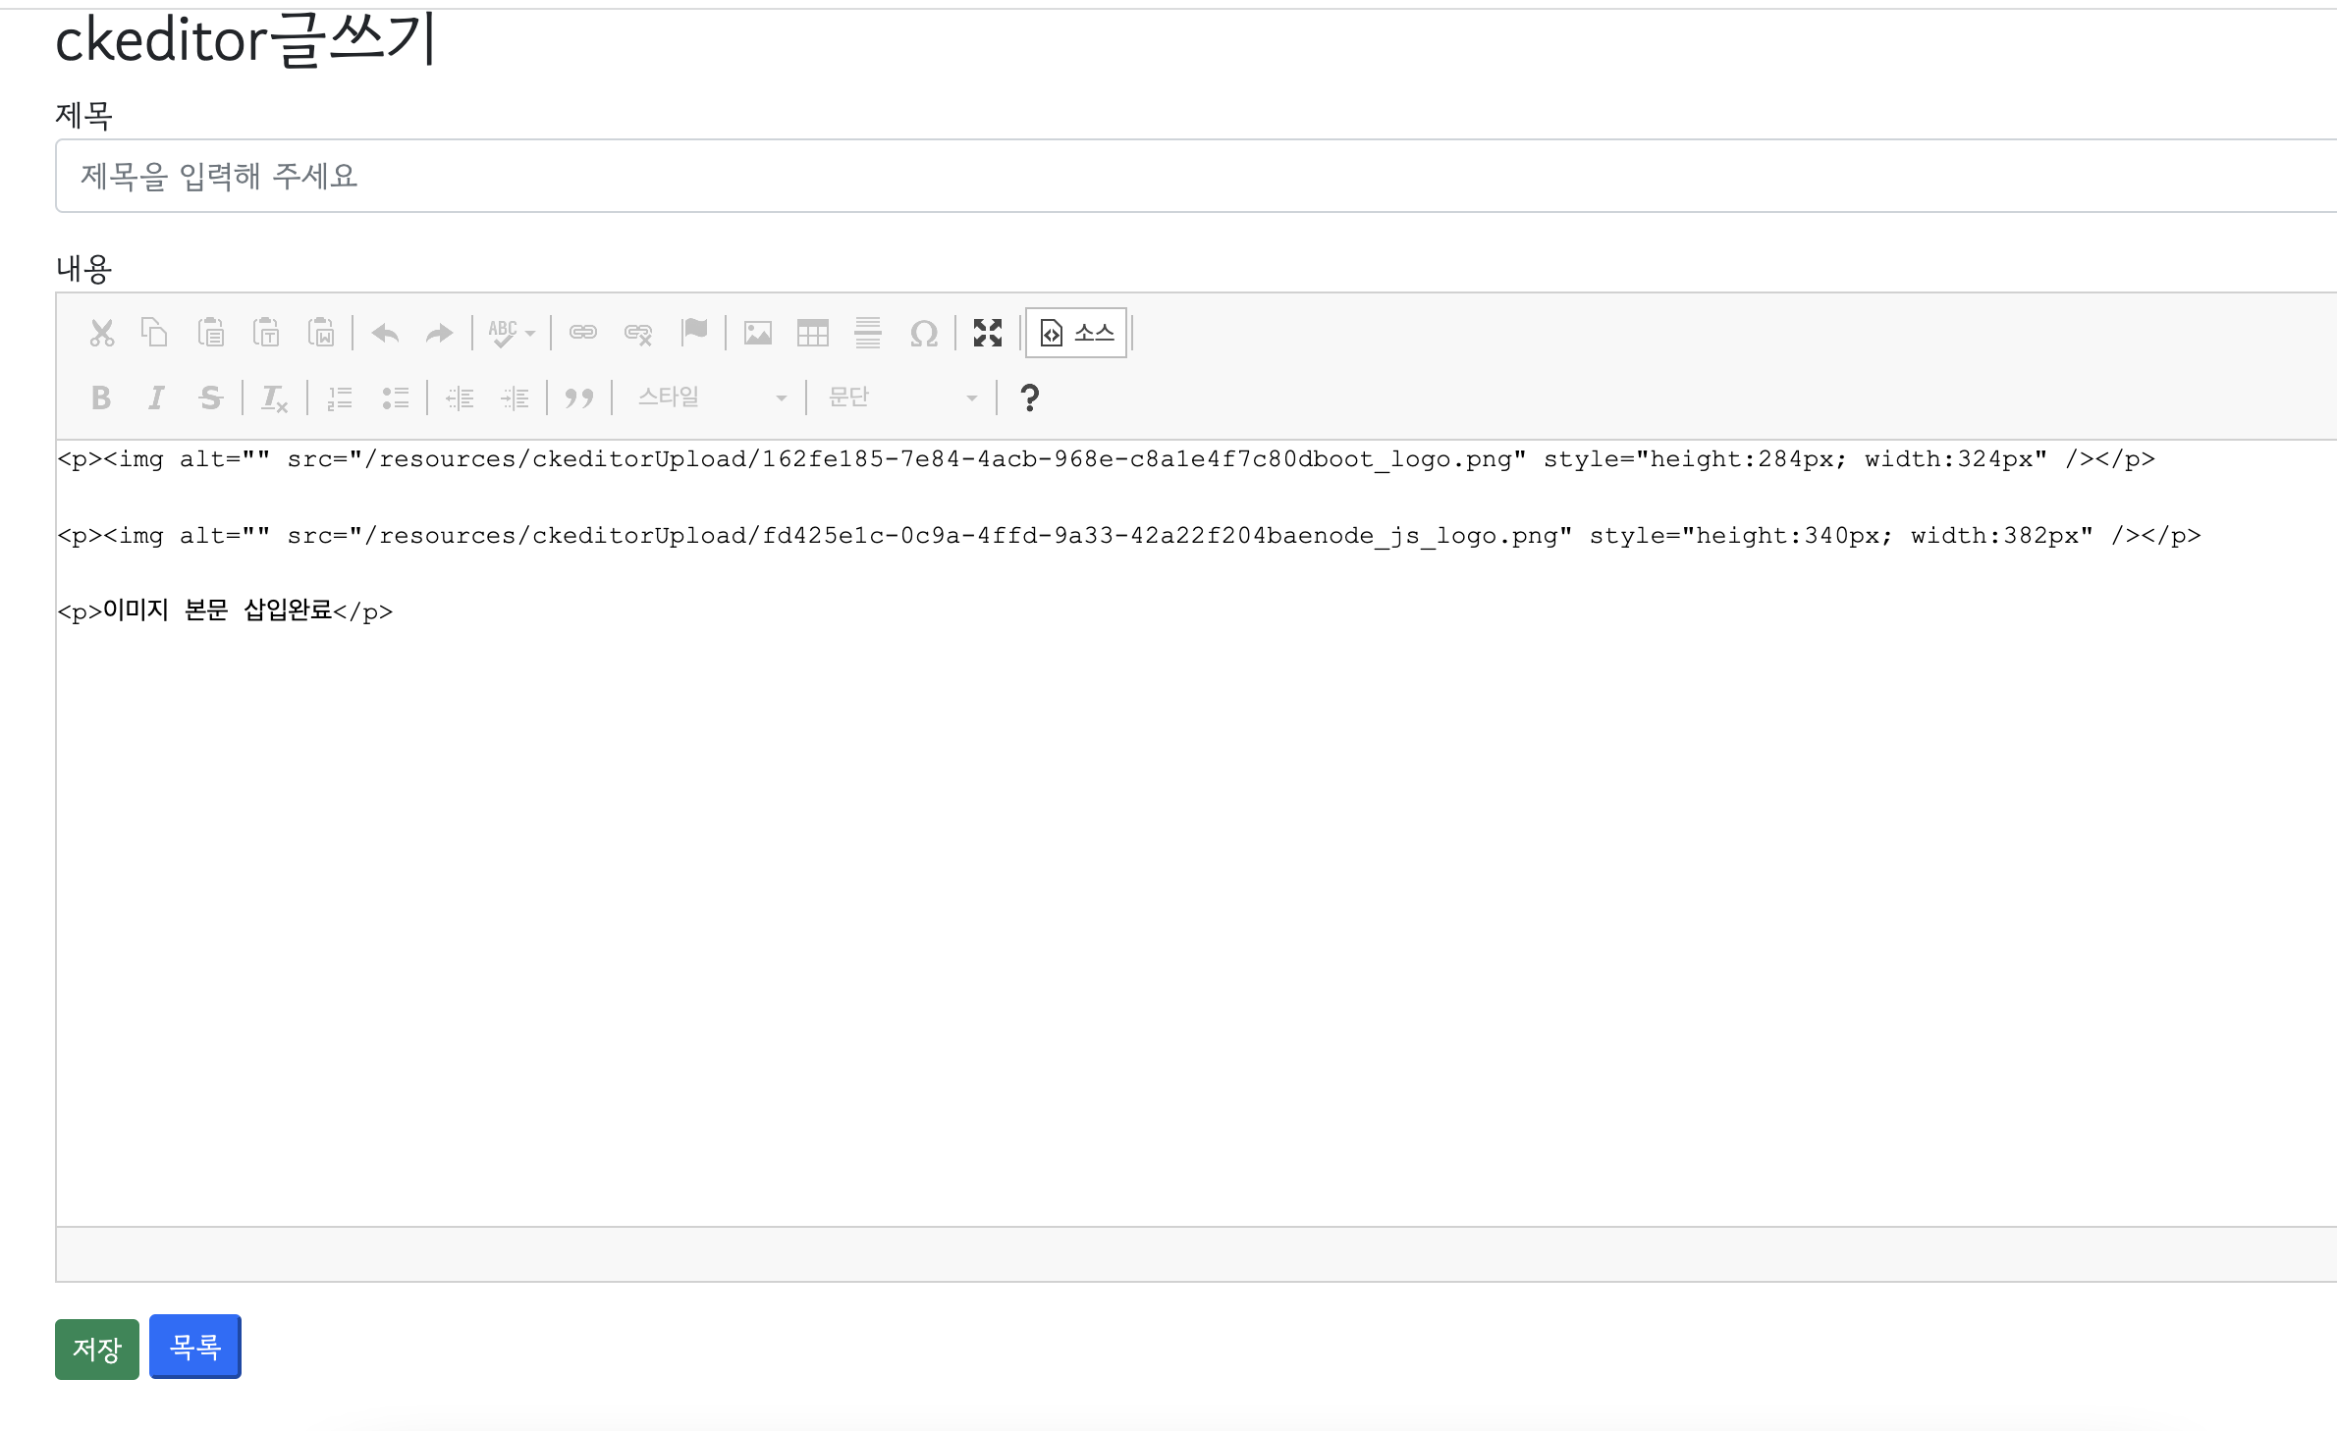Click the Paste from Word icon
This screenshot has width=2337, height=1431.
pos(321,334)
